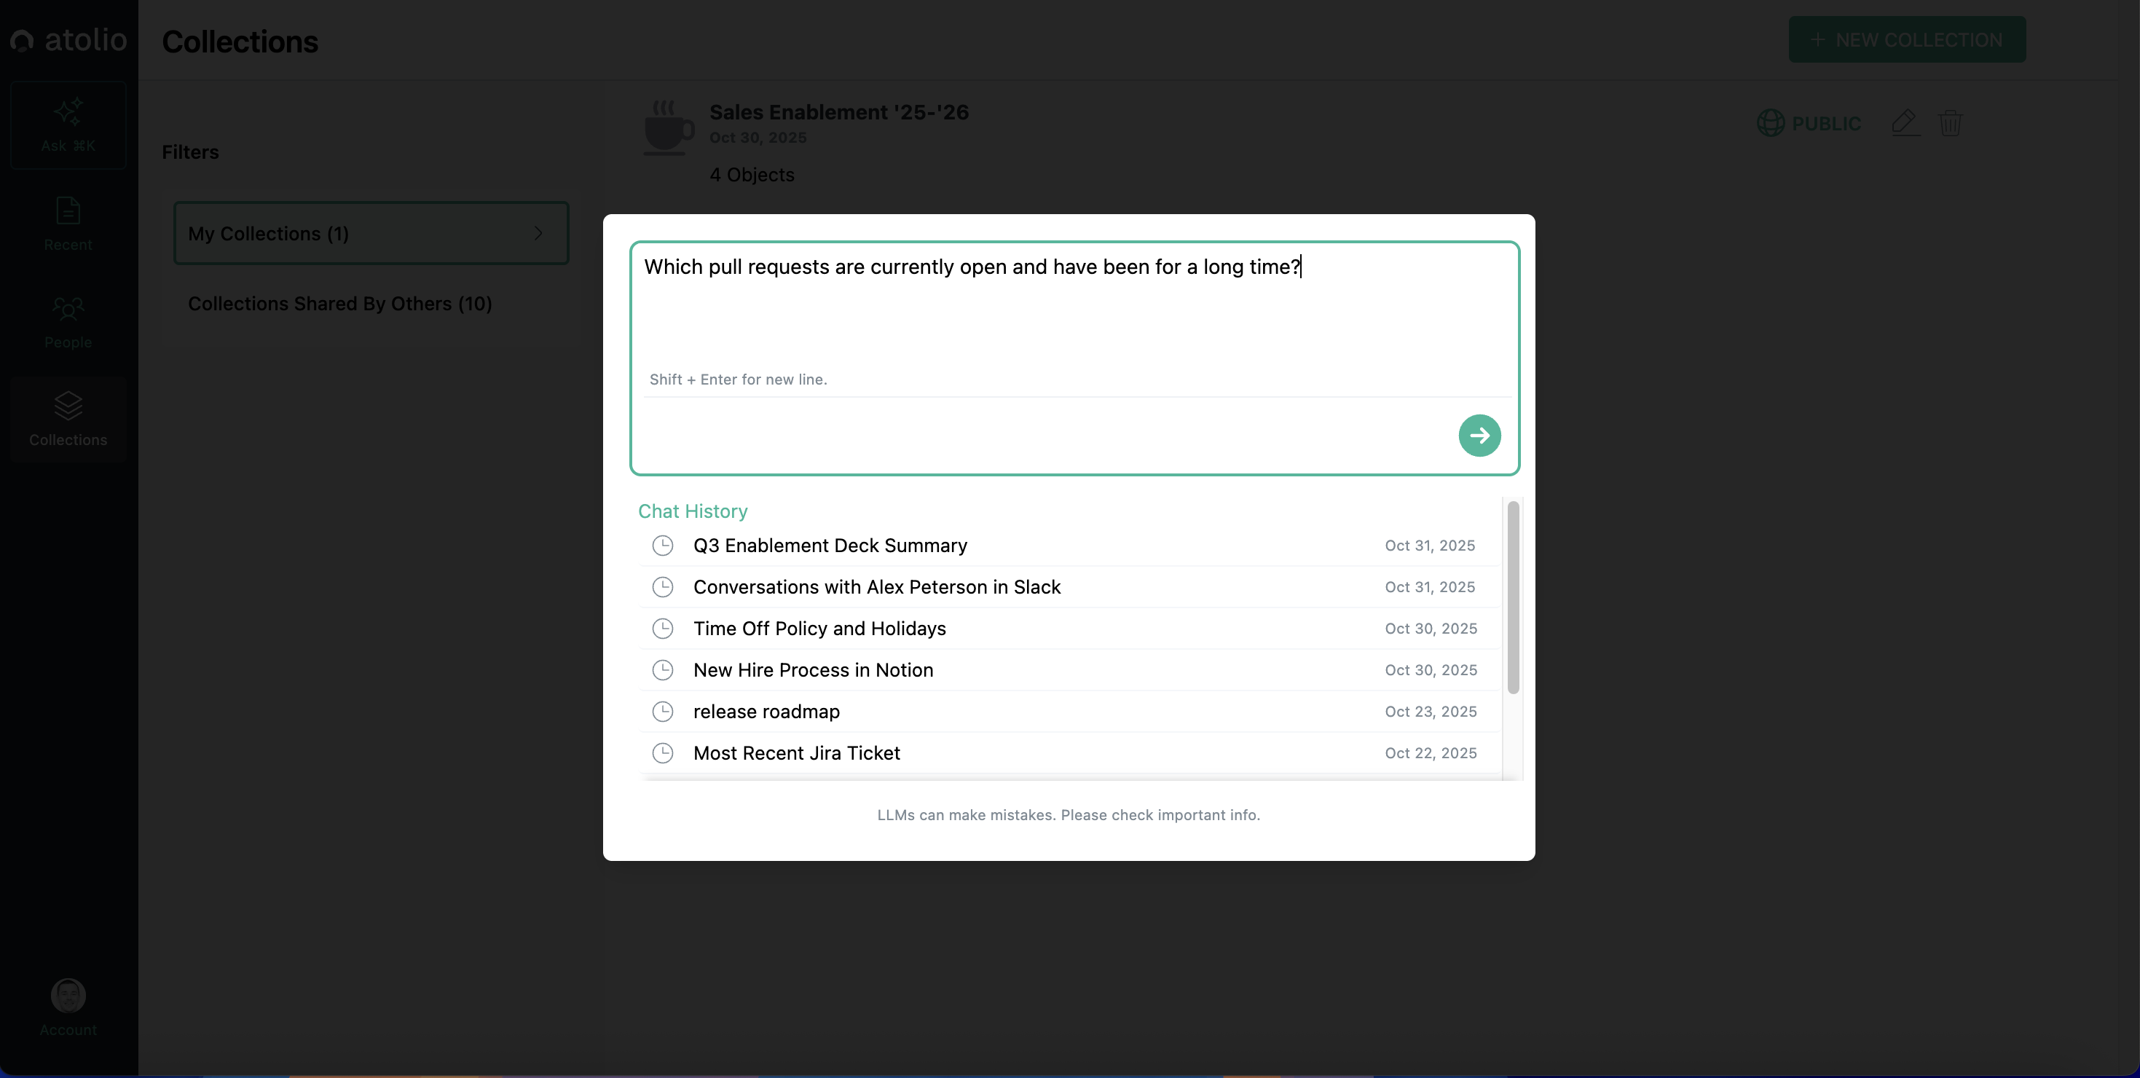
Task: Select Collections Shared By Others filter
Action: tap(339, 304)
